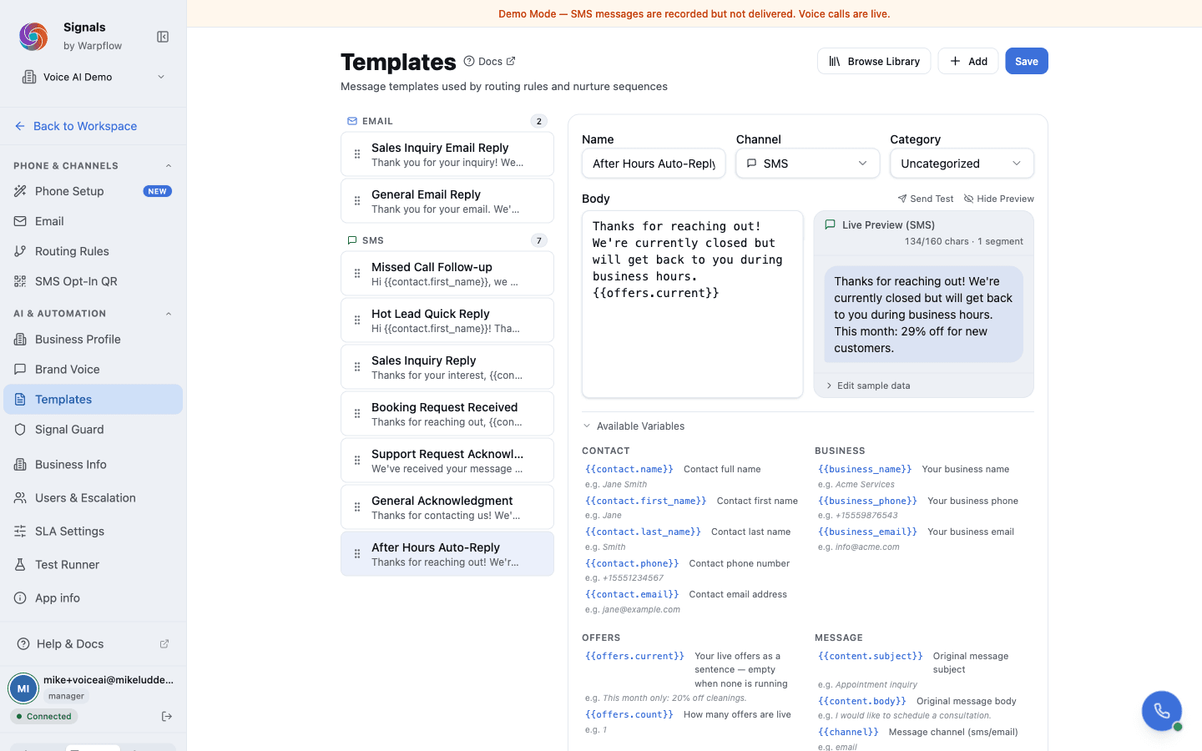The width and height of the screenshot is (1202, 751).
Task: Click drag handle for General Acknowledgment
Action: pyautogui.click(x=357, y=507)
